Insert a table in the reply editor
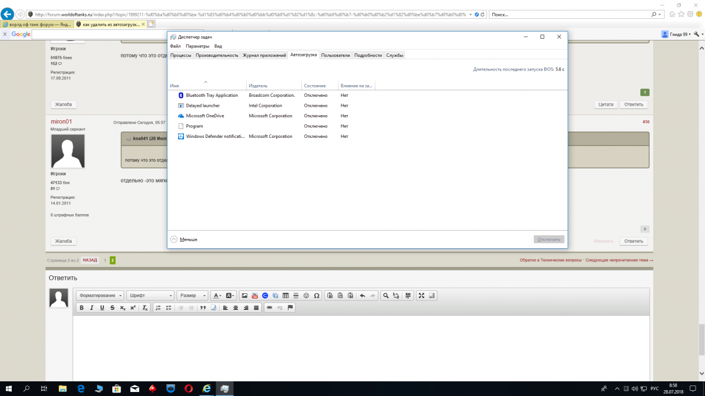 pyautogui.click(x=286, y=296)
